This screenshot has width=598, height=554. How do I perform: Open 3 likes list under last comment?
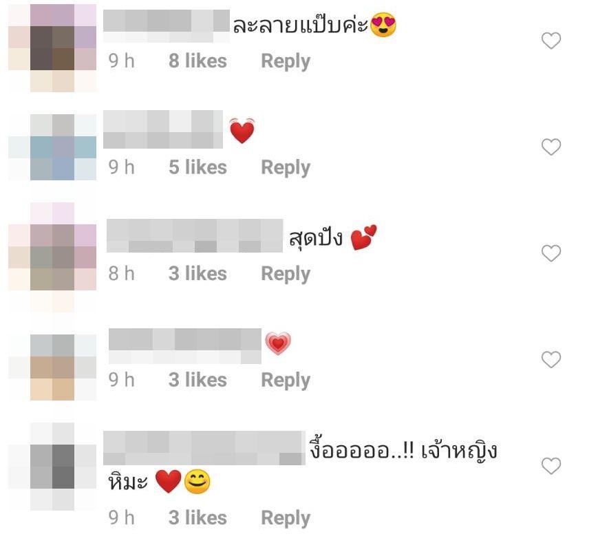click(197, 518)
